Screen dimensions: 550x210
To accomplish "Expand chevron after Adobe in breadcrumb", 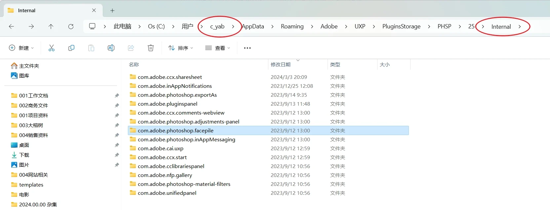I will (x=346, y=26).
